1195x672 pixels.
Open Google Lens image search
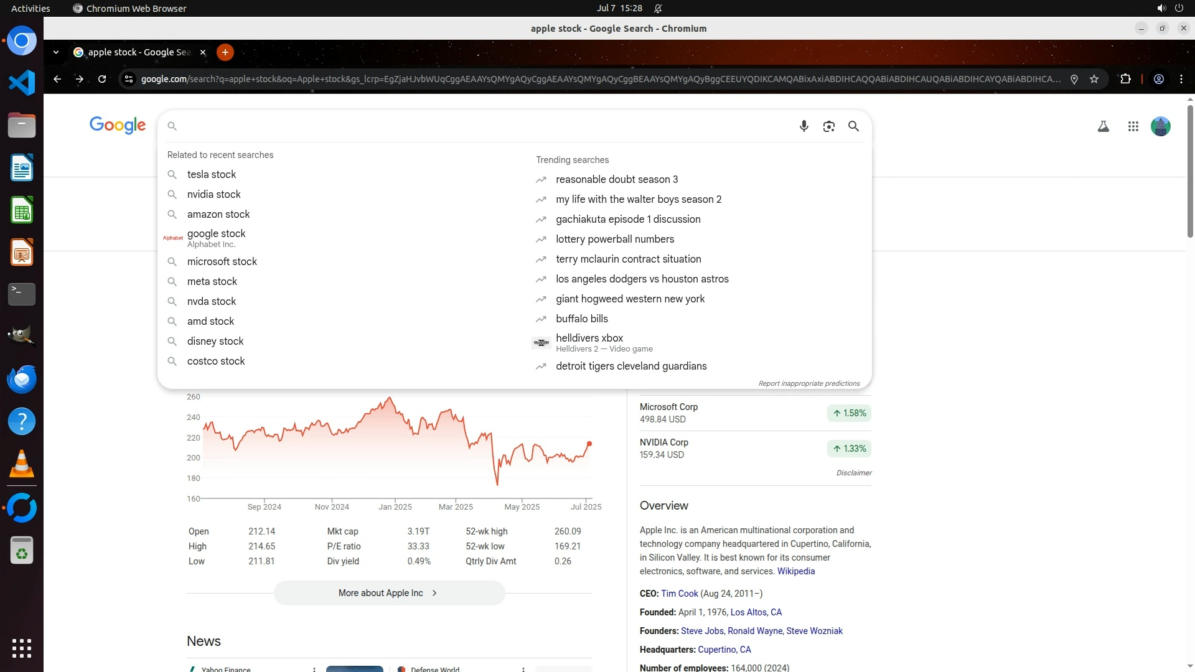tap(828, 126)
